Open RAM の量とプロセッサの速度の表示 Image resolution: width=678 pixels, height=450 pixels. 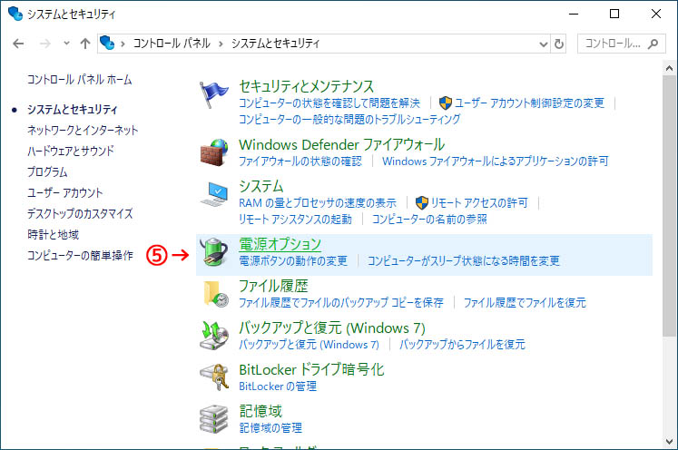point(318,202)
